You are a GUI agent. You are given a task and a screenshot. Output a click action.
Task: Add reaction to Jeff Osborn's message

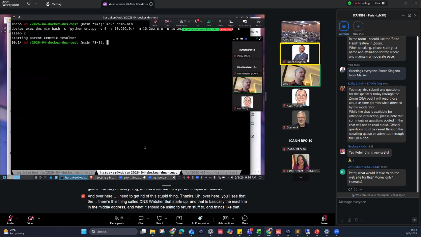click(356, 189)
